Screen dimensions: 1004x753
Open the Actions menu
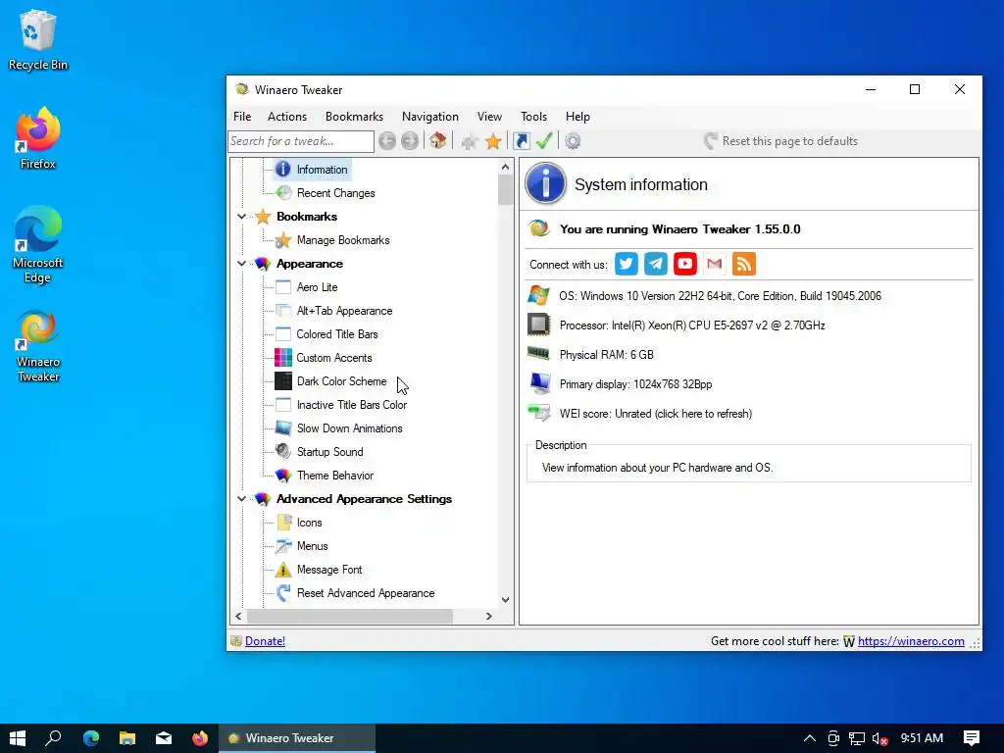click(x=287, y=117)
